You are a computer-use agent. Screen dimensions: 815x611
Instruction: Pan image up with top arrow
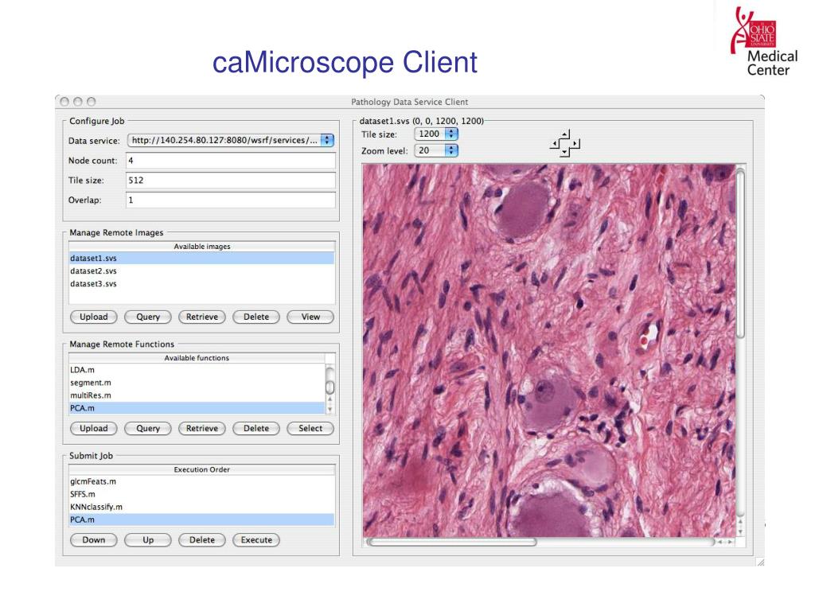[565, 134]
